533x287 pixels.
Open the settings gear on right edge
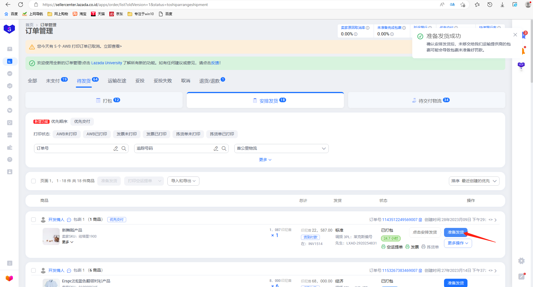point(521,261)
